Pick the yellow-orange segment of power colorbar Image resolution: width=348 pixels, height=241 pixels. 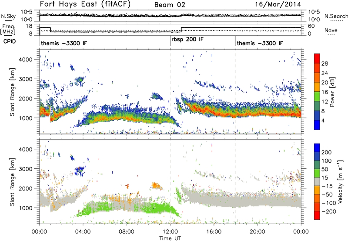point(317,87)
